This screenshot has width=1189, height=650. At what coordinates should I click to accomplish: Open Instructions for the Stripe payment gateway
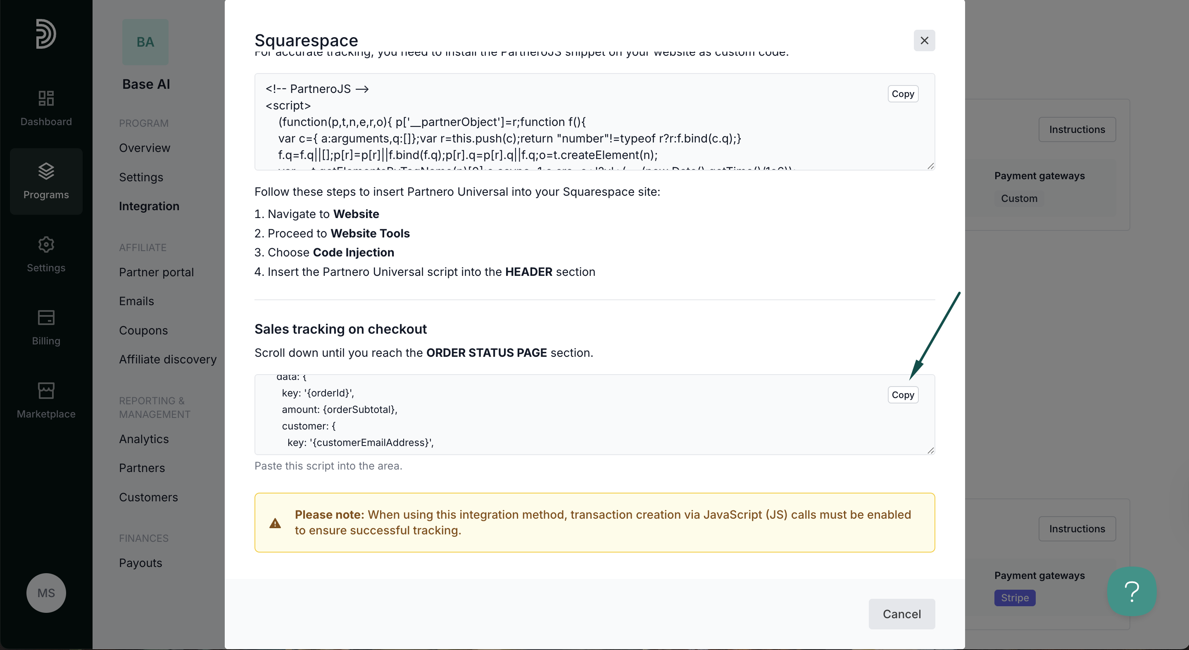point(1077,529)
